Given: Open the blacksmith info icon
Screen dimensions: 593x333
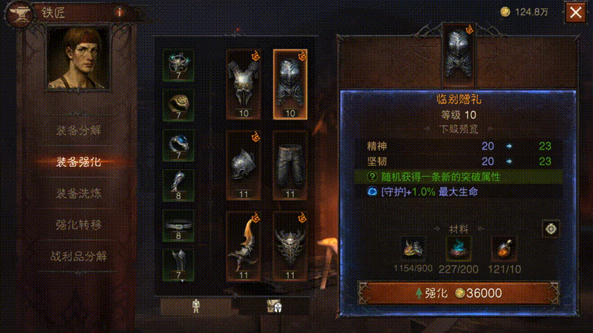Looking at the screenshot, I should [x=120, y=12].
